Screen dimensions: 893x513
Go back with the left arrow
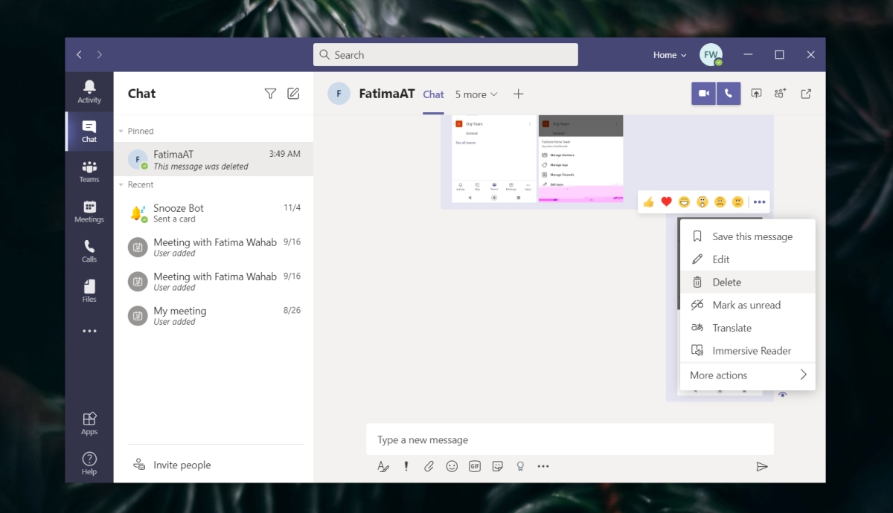[80, 55]
